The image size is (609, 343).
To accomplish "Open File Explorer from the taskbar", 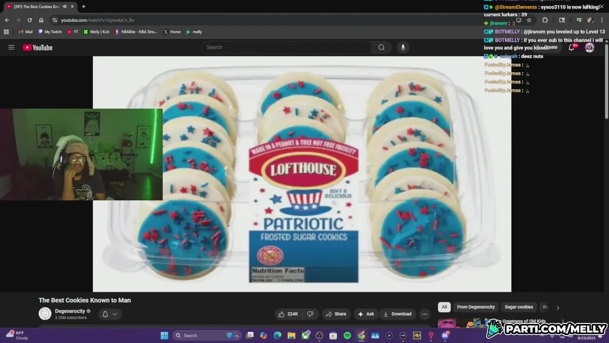I will 291,335.
